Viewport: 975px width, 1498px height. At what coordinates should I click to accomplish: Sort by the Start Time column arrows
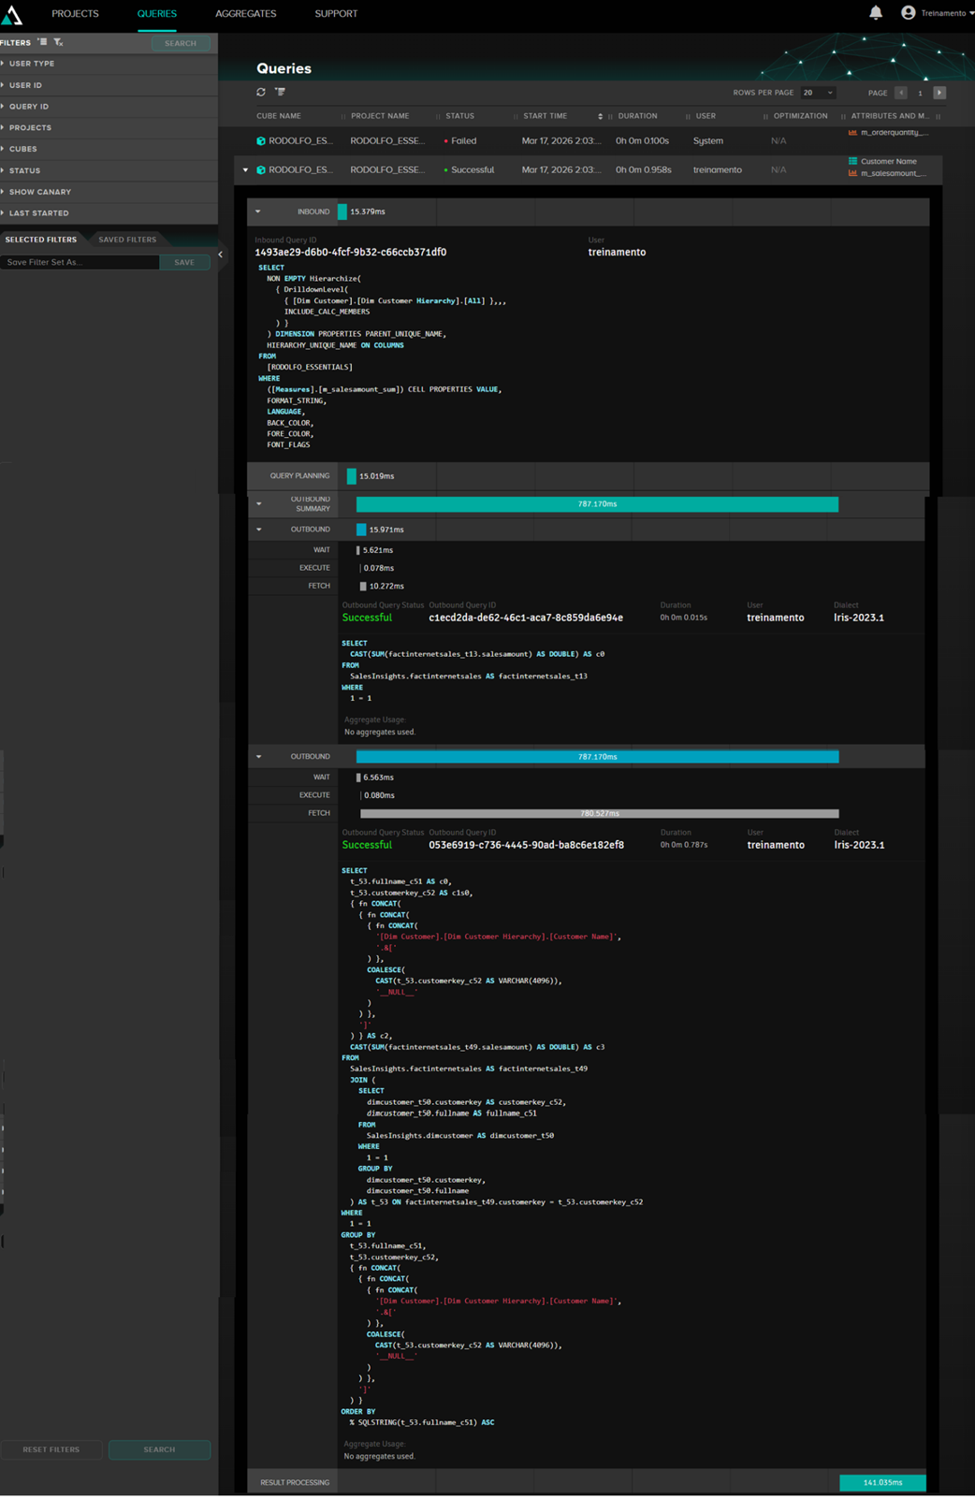pos(600,116)
